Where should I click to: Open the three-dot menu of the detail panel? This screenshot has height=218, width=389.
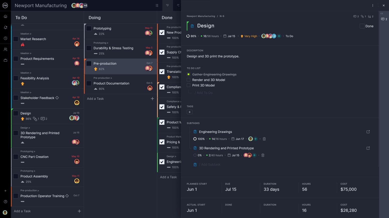click(x=372, y=5)
